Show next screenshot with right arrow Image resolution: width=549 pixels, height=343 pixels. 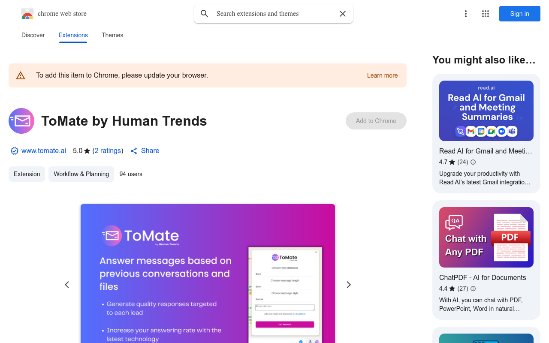[x=349, y=285]
